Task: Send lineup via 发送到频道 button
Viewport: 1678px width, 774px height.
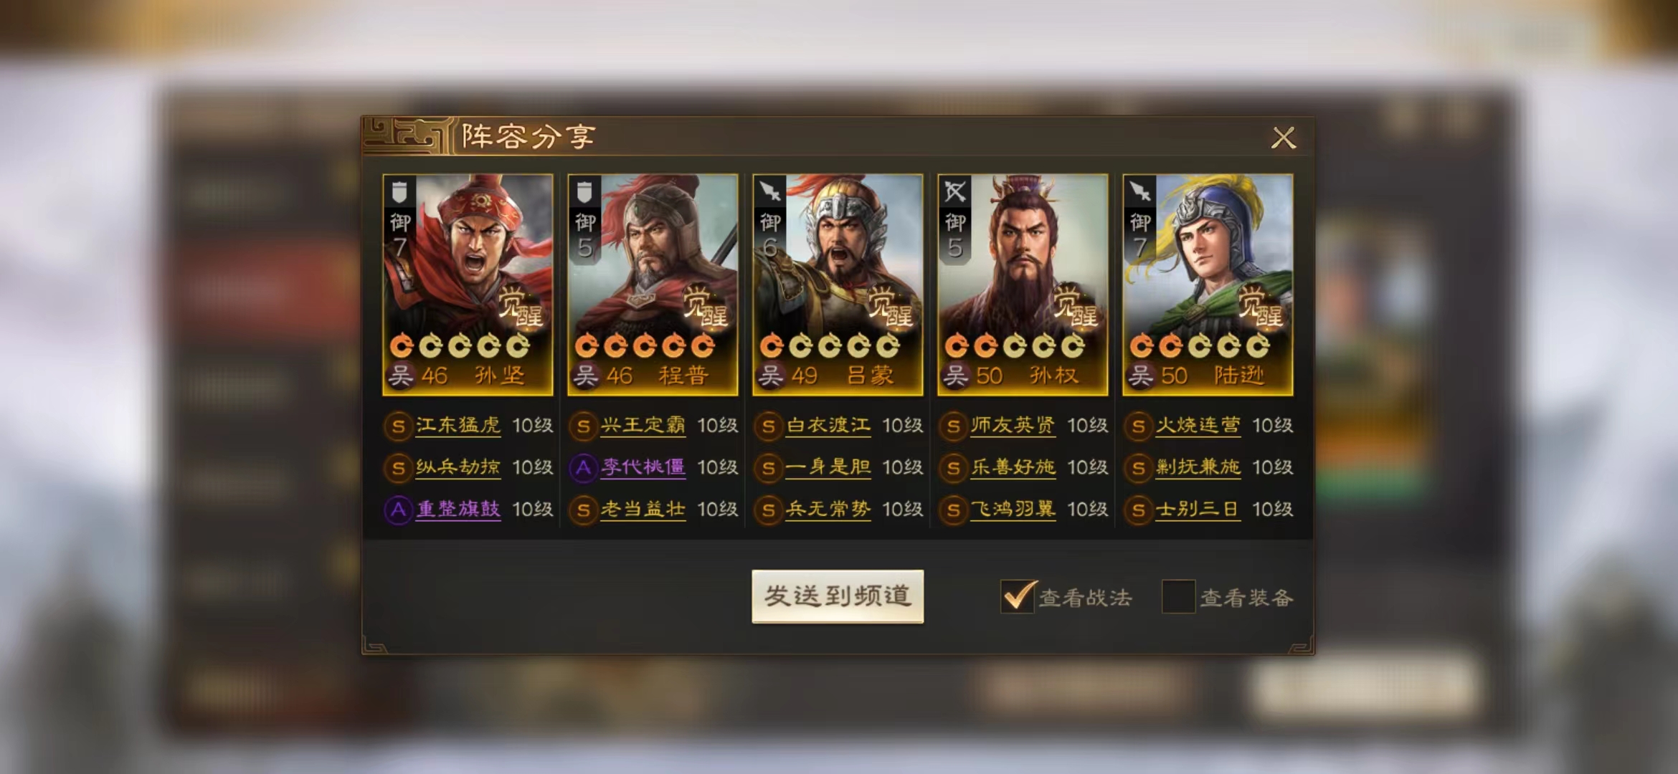Action: coord(838,596)
